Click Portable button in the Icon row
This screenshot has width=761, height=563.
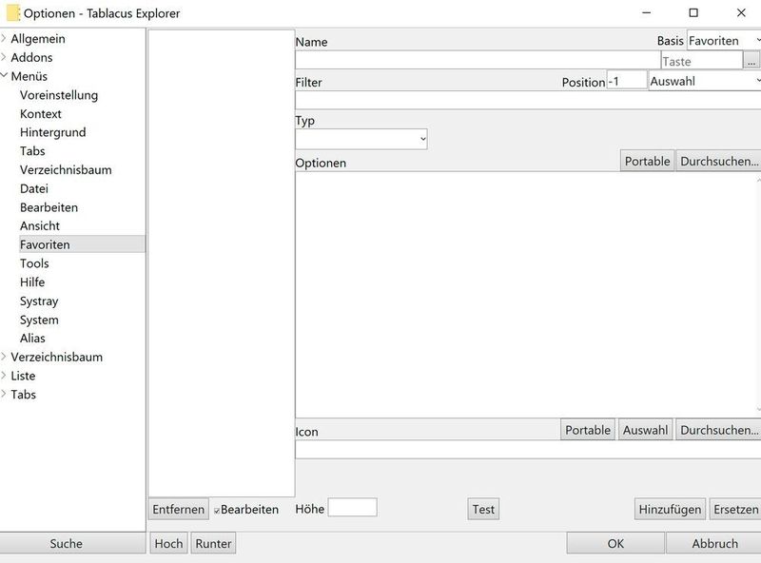coord(587,430)
